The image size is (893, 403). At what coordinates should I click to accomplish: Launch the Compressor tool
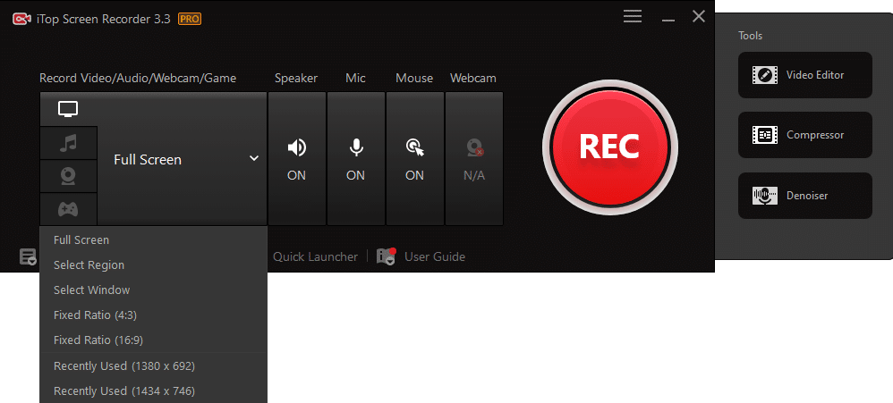tap(804, 135)
